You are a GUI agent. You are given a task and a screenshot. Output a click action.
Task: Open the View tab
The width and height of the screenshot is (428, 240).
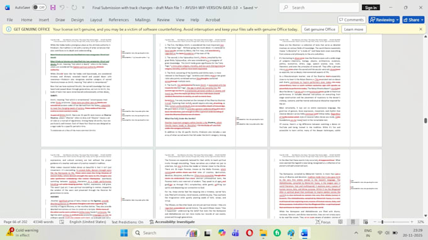pos(180,20)
